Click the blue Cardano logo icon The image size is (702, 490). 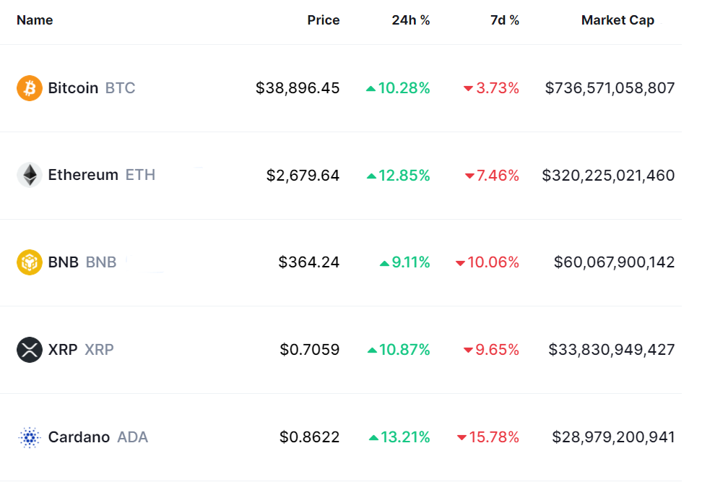tap(30, 437)
